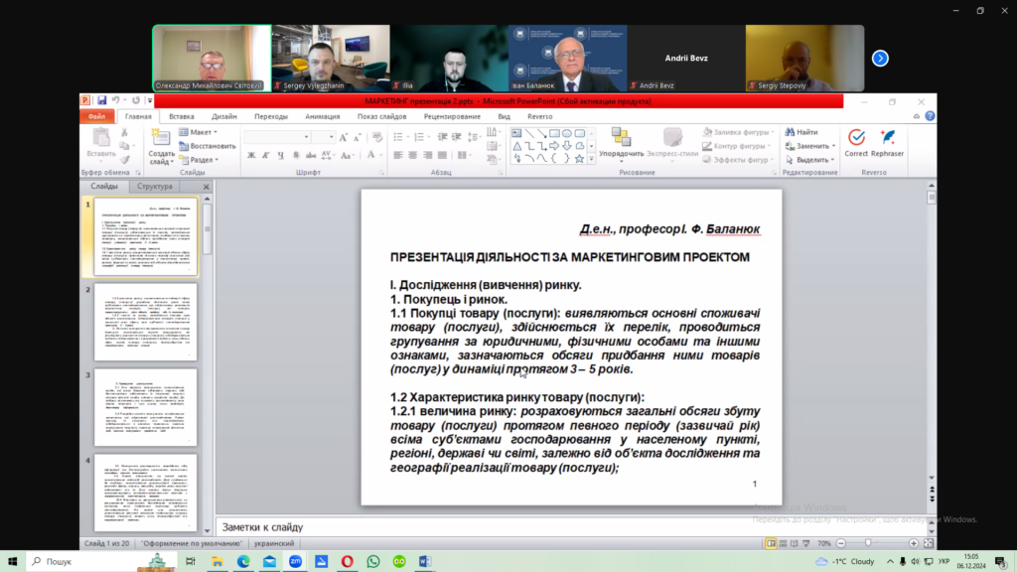Open PowerPoint help question mark icon
Image resolution: width=1017 pixels, height=572 pixels.
coord(928,116)
